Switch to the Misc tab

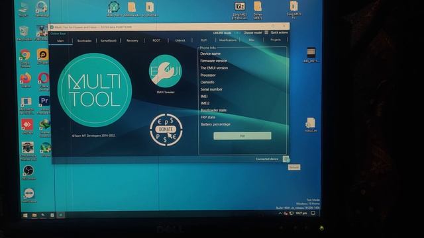(x=252, y=40)
